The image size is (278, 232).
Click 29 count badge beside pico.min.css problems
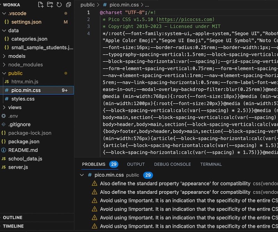click(x=148, y=175)
